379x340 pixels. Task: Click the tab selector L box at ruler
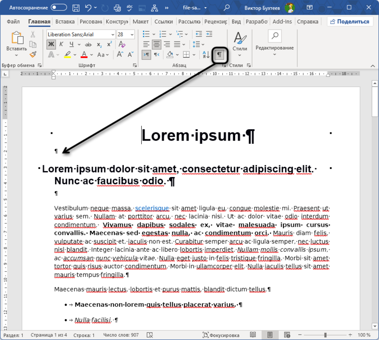click(5, 74)
